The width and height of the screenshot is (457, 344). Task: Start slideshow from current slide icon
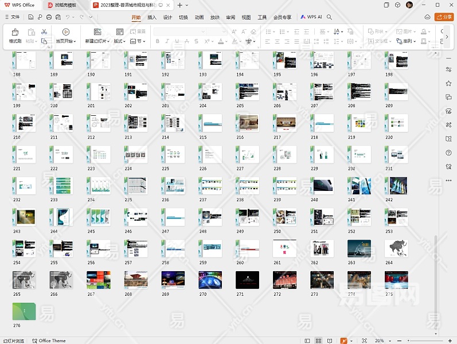(66, 32)
